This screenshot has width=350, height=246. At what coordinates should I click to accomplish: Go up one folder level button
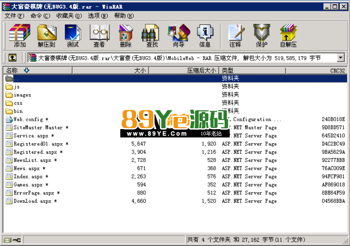(13, 58)
